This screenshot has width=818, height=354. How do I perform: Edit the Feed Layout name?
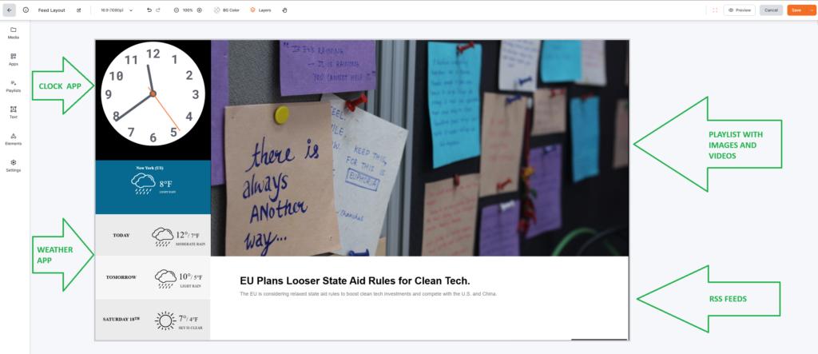coord(79,10)
